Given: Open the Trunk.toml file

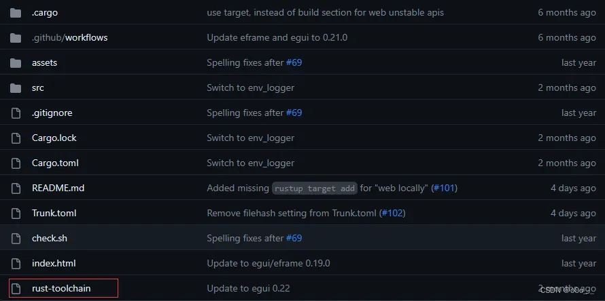Looking at the screenshot, I should point(54,214).
